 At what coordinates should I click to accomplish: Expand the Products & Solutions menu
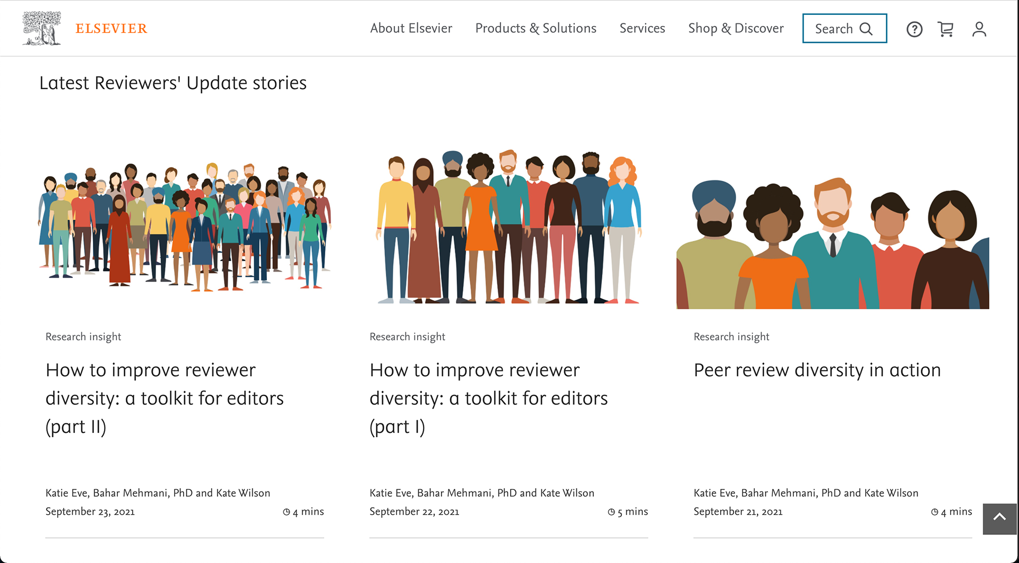(x=536, y=28)
